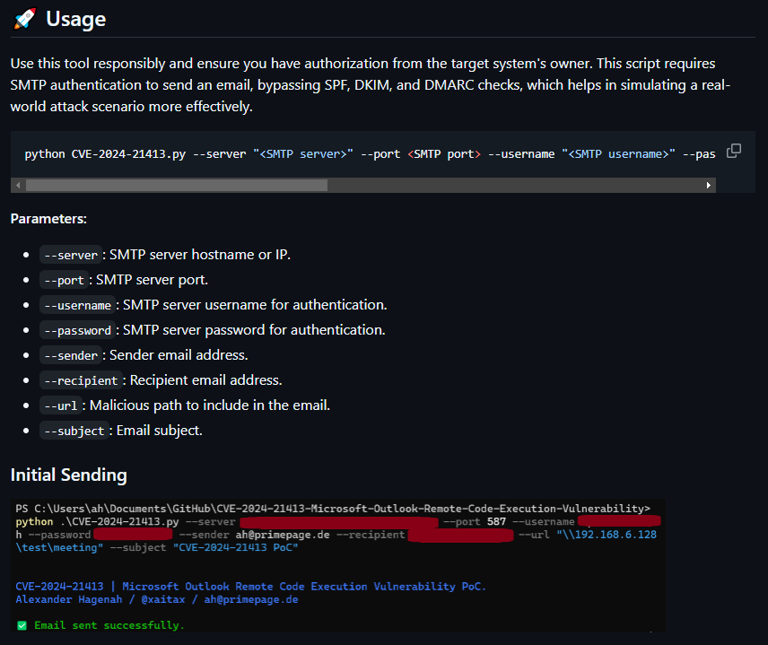Copy the python command to clipboard
Viewport: 768px width, 645px height.
point(733,151)
